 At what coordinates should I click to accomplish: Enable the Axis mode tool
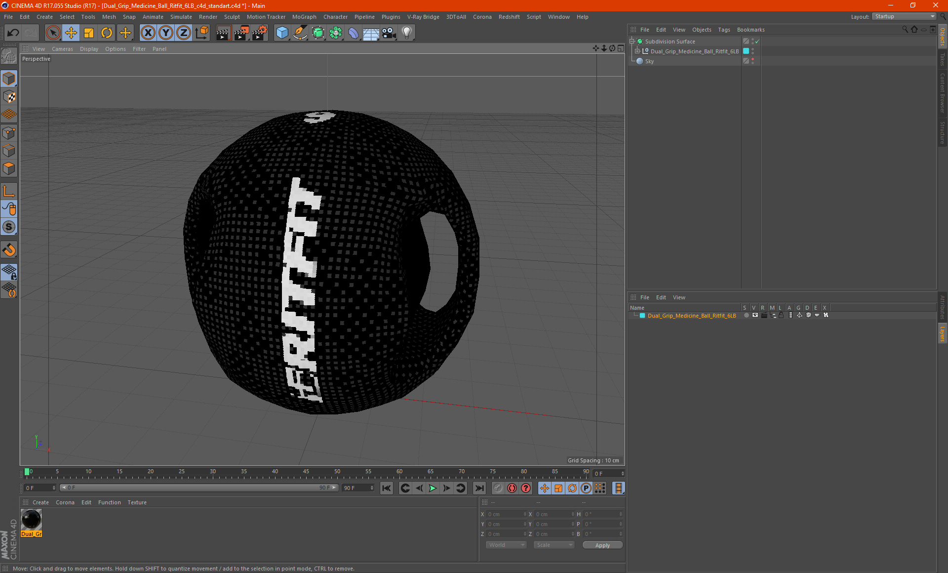(x=9, y=191)
